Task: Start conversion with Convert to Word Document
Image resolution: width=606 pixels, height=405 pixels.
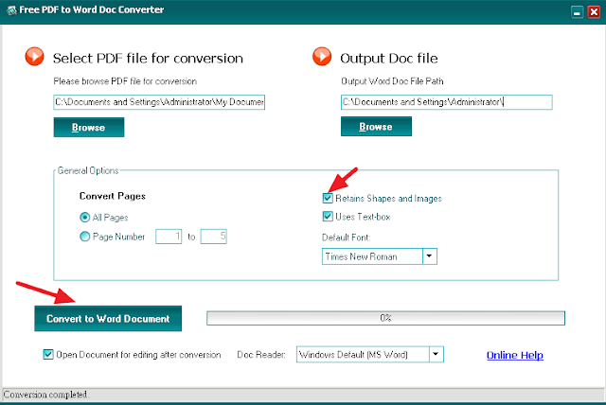Action: [108, 319]
